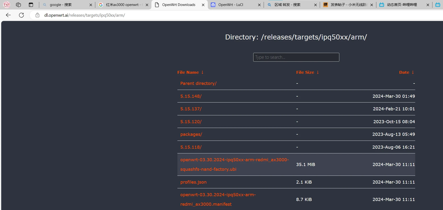Click the address bar URL
The image size is (443, 210).
[84, 15]
